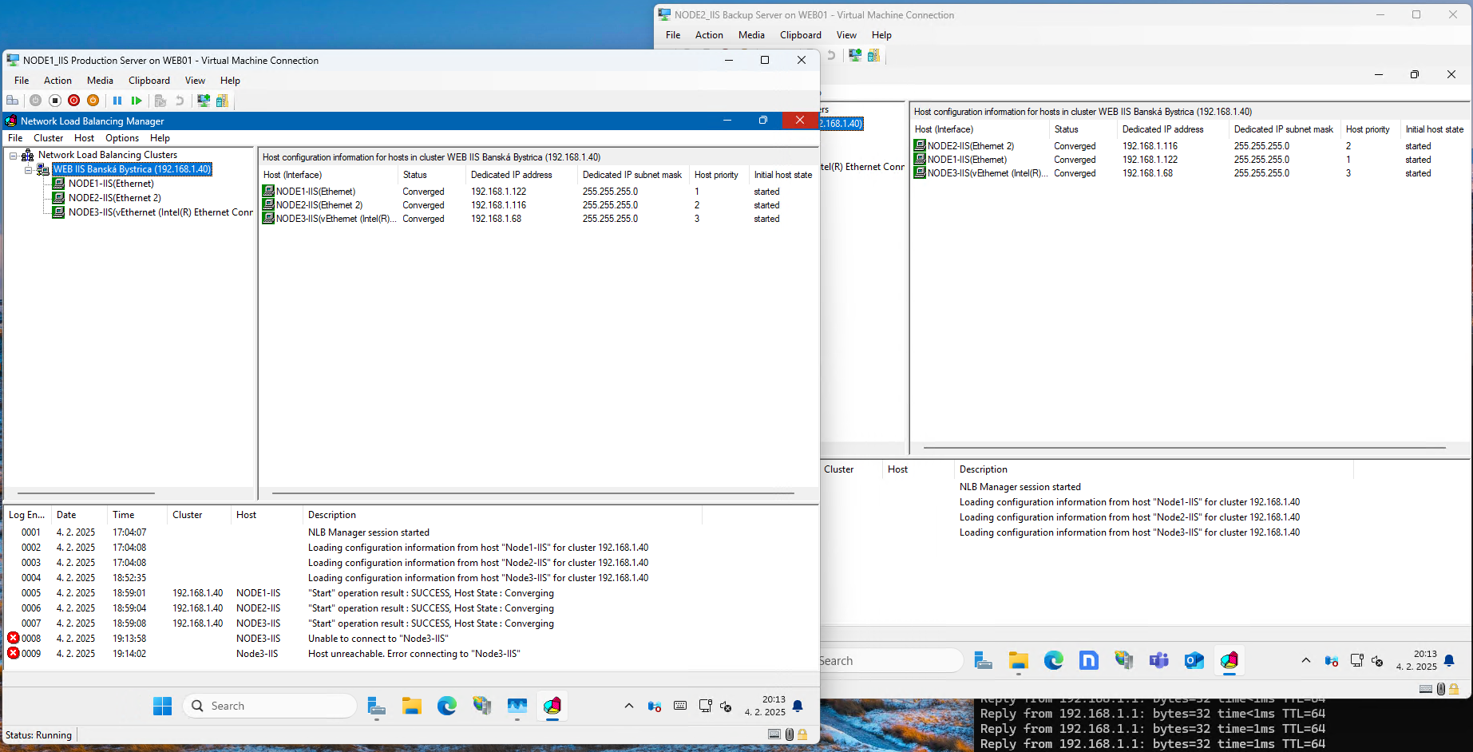
Task: Click NLB Manager icon in NODE1 VM taskbar
Action: click(552, 706)
